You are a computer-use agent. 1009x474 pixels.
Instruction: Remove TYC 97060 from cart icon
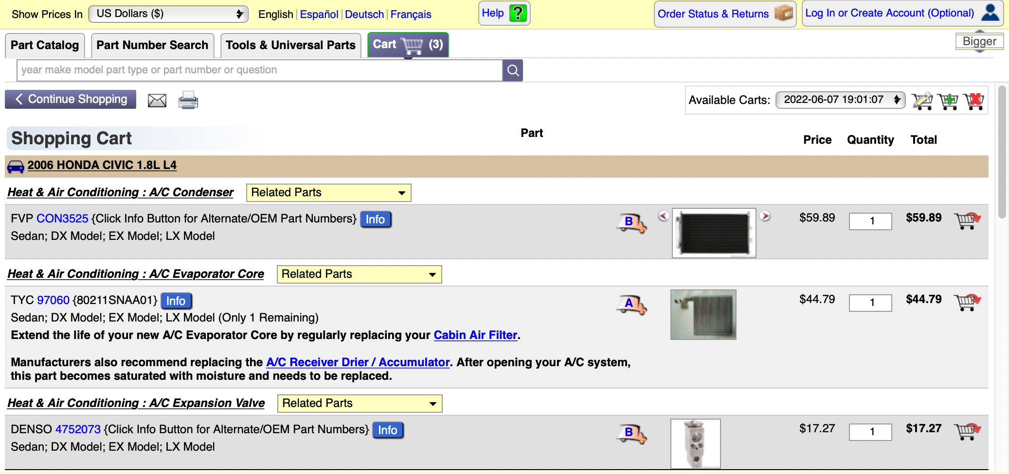(x=967, y=303)
